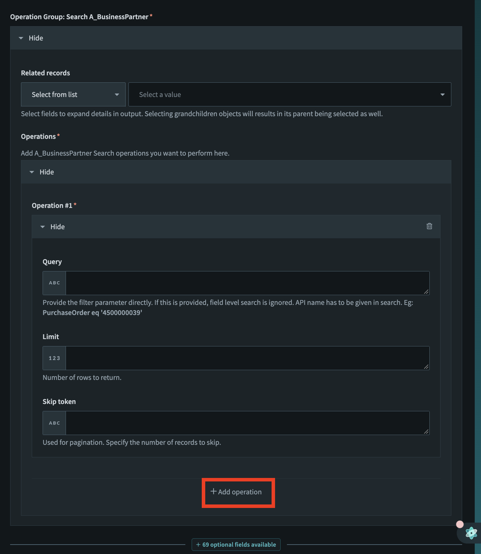Click the Related records label
This screenshot has width=481, height=554.
(45, 73)
